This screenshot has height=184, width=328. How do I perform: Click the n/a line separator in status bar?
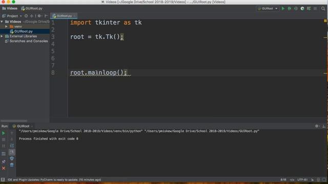click(292, 179)
